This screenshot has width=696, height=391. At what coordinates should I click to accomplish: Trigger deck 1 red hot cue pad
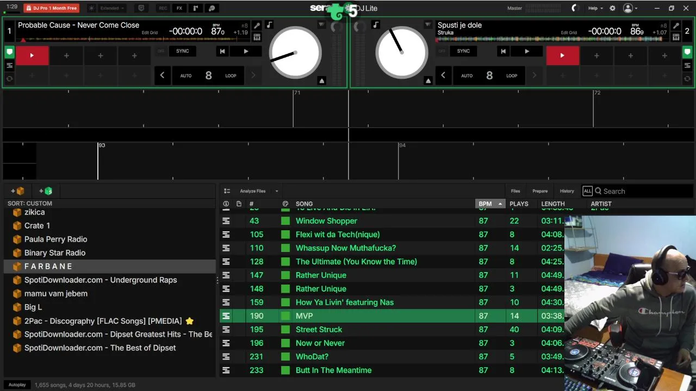click(x=32, y=55)
